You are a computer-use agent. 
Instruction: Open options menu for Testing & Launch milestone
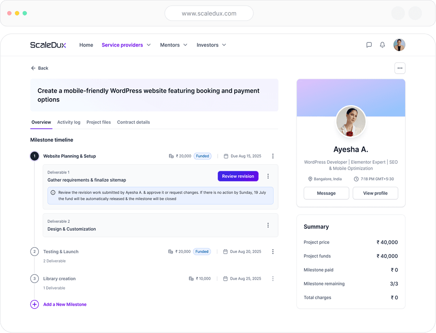tap(273, 252)
